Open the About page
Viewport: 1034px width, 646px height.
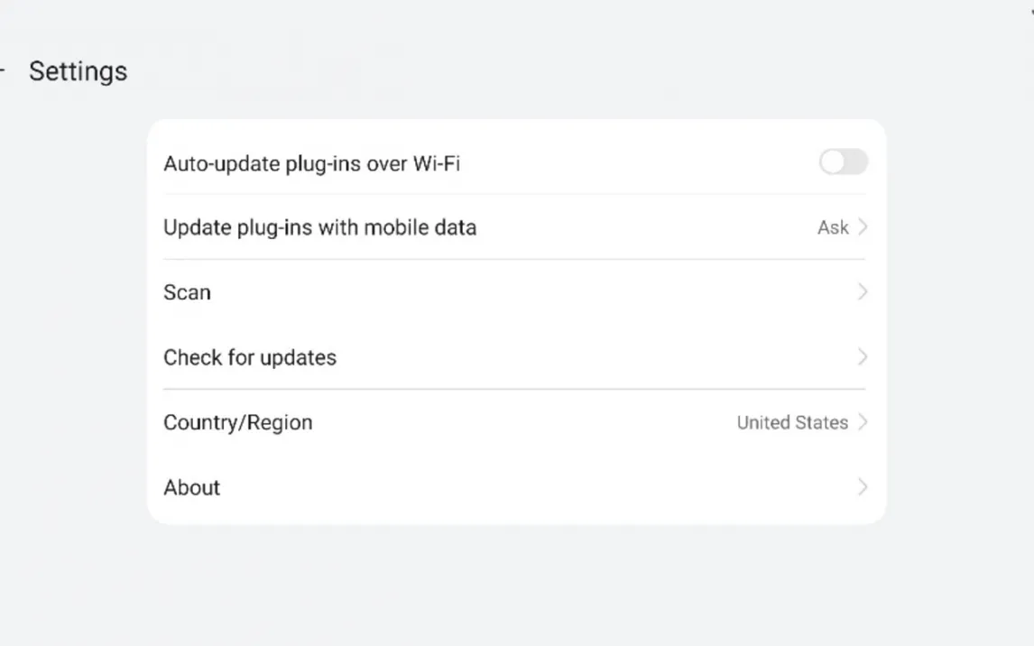192,487
